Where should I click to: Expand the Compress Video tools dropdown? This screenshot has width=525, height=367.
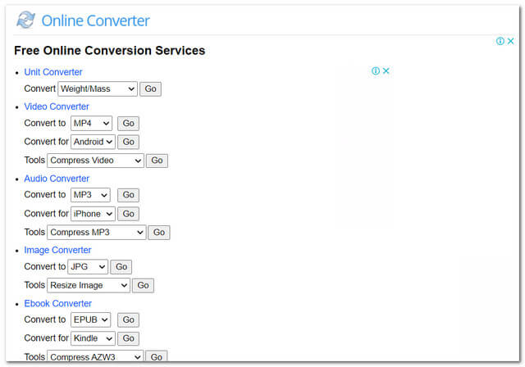[95, 161]
